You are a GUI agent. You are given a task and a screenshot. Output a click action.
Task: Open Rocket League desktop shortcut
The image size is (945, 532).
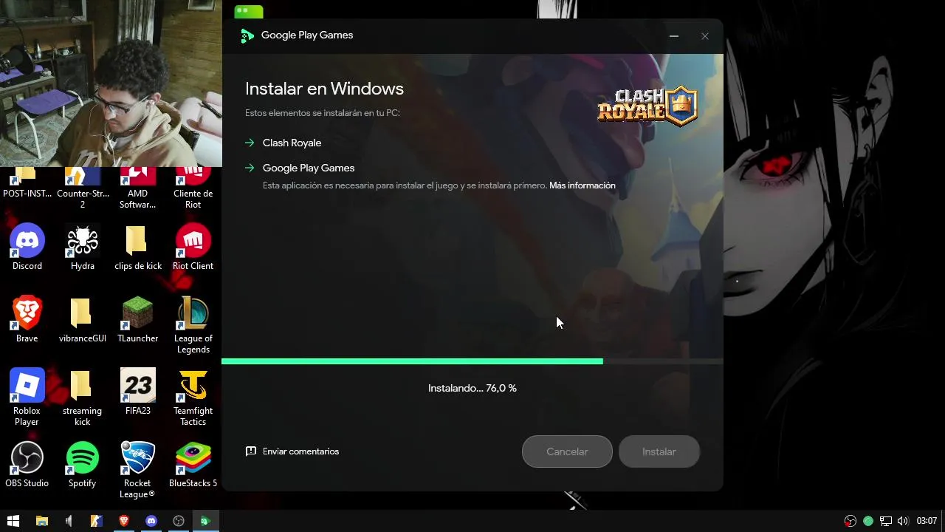pos(138,469)
